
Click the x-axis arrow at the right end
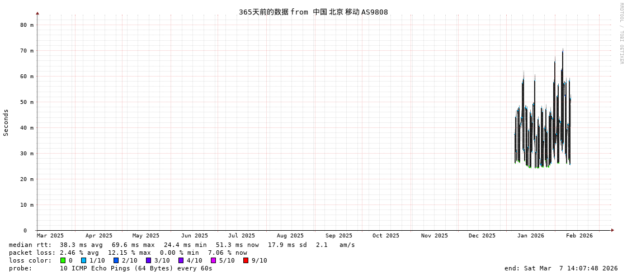click(x=612, y=230)
